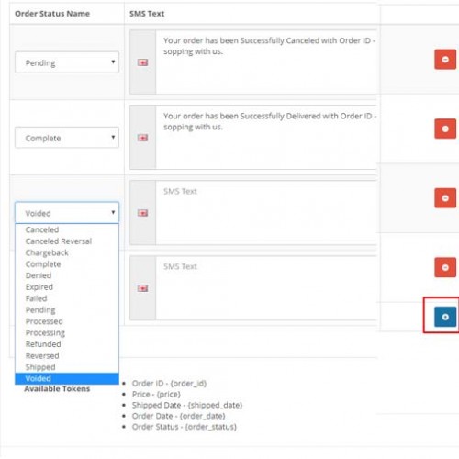The height and width of the screenshot is (459, 459).
Task: Add a new order status row
Action: (445, 317)
